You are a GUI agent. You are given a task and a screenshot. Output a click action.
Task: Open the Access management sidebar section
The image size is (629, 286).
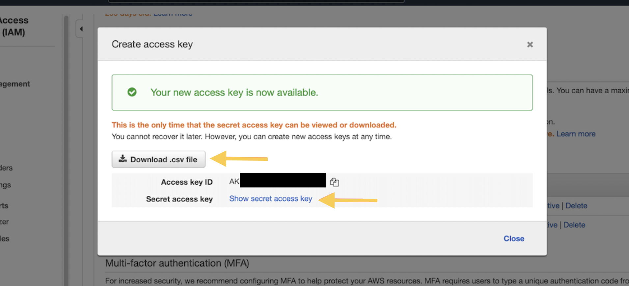(15, 84)
